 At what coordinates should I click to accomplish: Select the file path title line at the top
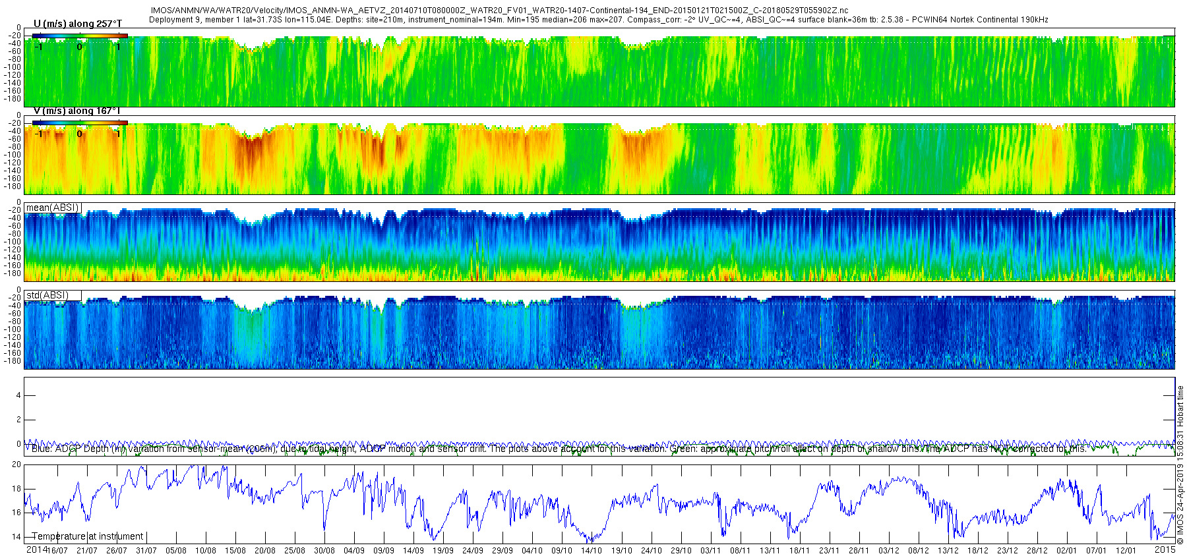[499, 11]
